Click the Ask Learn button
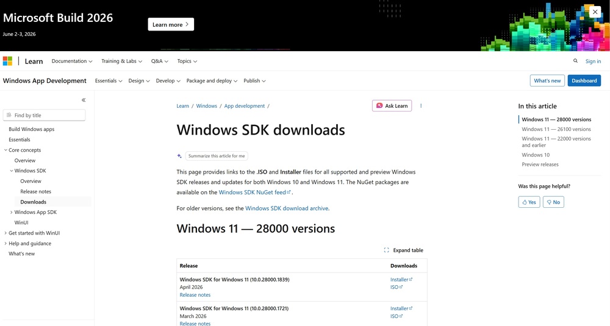This screenshot has height=326, width=610. tap(392, 105)
